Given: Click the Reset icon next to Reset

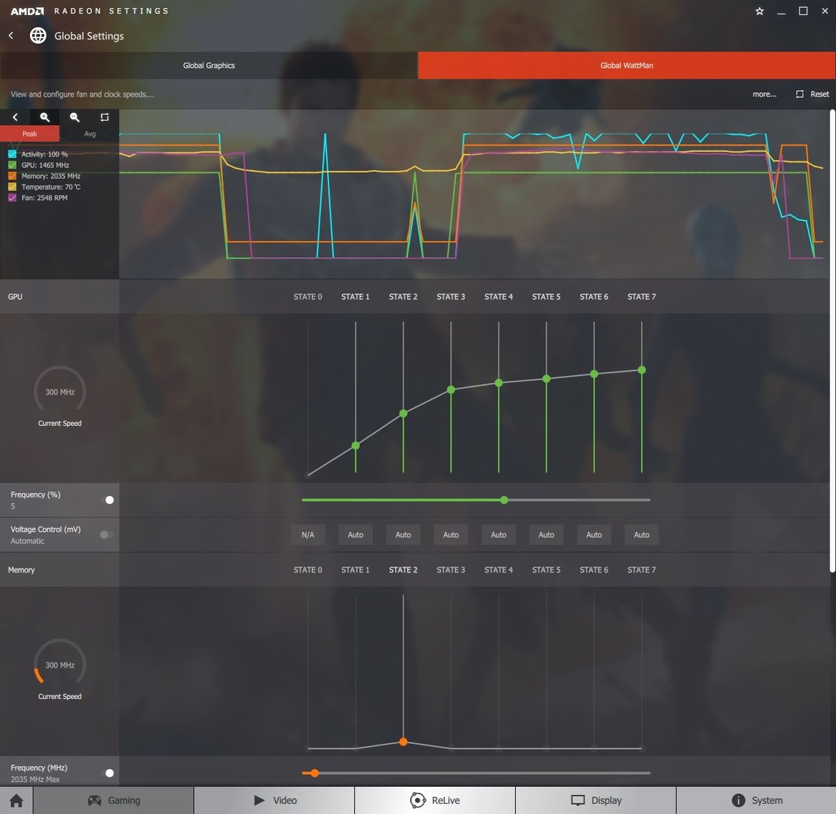Looking at the screenshot, I should (x=800, y=94).
